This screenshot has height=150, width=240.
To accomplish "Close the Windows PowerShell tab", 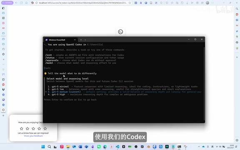I will pyautogui.click(x=75, y=40).
